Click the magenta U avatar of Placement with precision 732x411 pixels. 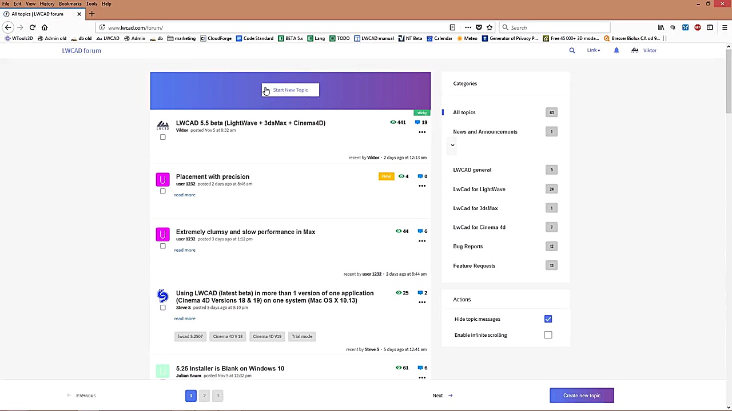point(162,180)
